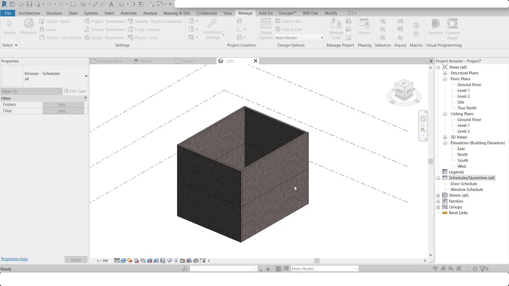Open the True North floor plan
Image resolution: width=509 pixels, height=286 pixels.
(467, 108)
